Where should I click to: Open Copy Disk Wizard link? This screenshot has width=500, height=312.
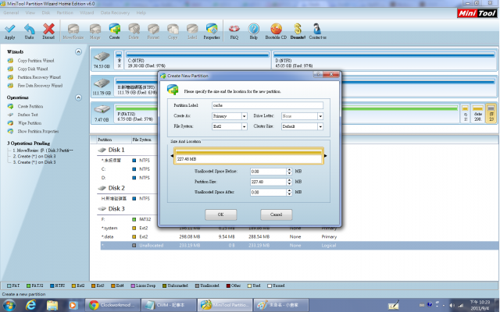point(33,69)
